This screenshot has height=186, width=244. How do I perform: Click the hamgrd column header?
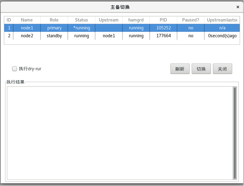coord(136,20)
